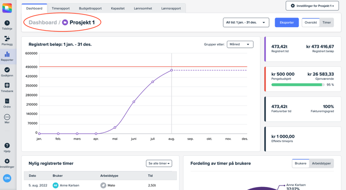Image resolution: width=346 pixels, height=190 pixels.
Task: Open the Planlegg icon in sidebar
Action: coord(7,39)
